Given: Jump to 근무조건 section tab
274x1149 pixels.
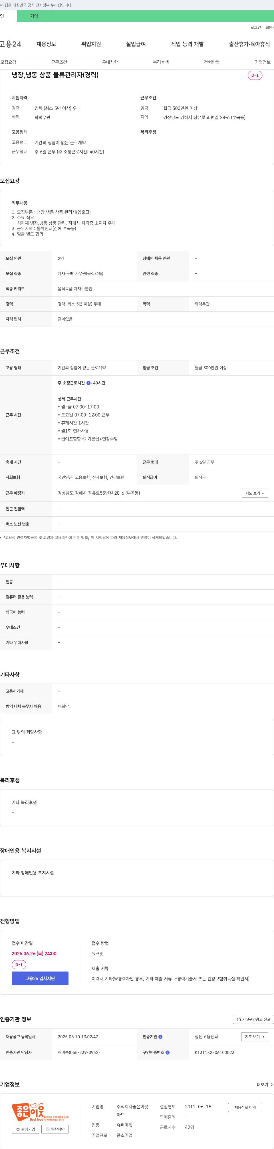Looking at the screenshot, I should (x=59, y=62).
